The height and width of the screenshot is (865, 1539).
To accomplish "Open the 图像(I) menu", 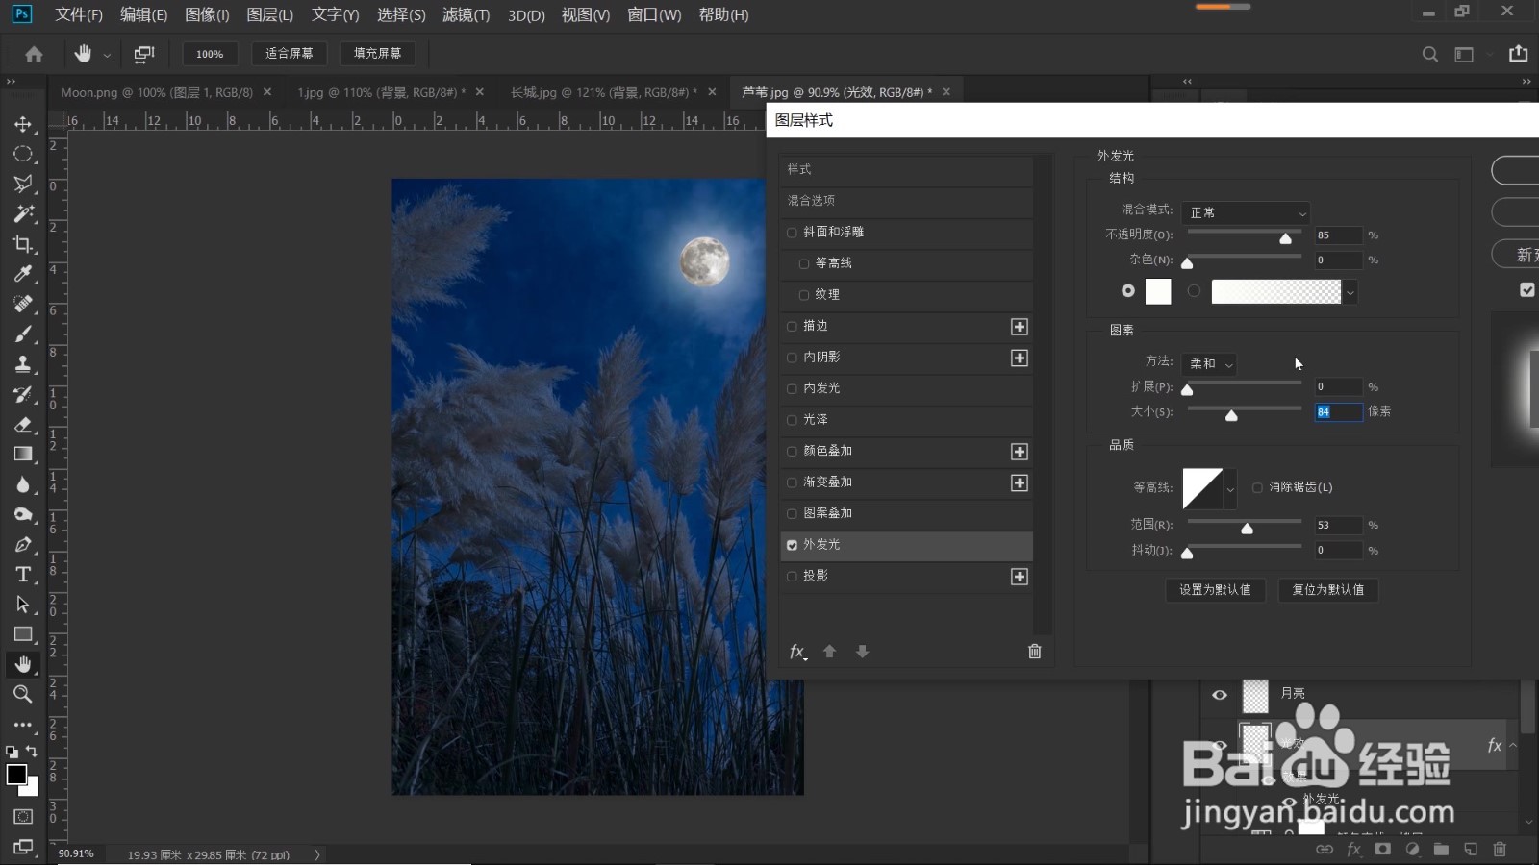I will pyautogui.click(x=207, y=14).
